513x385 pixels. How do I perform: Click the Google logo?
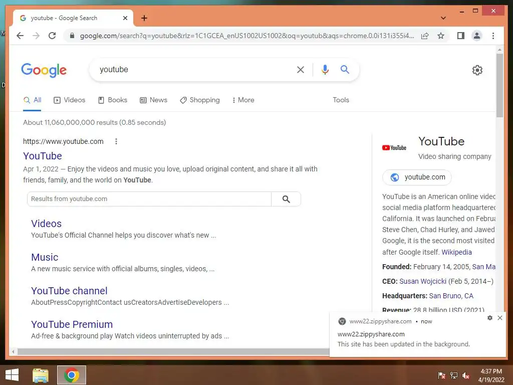[44, 70]
